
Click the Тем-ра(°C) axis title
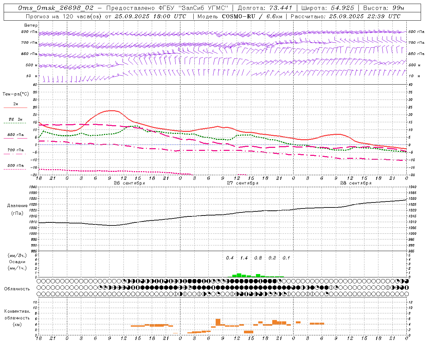coord(16,94)
